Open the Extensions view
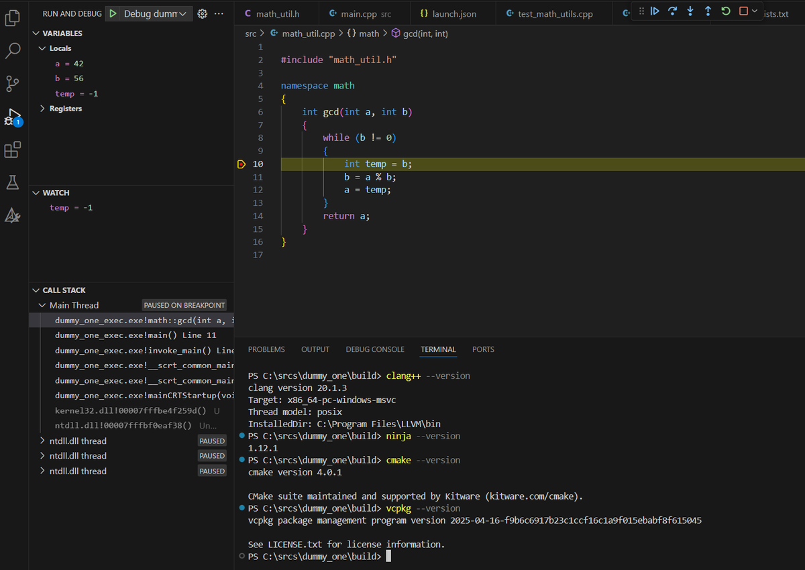805x570 pixels. (x=13, y=150)
